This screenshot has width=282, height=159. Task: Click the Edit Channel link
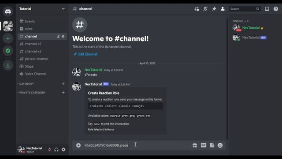click(85, 54)
